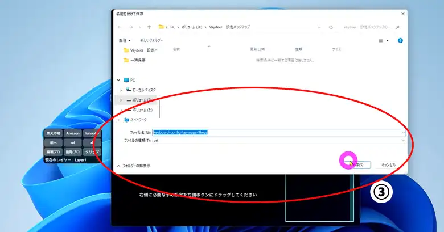Close the 名前を付けて保存 dialog
The height and width of the screenshot is (232, 444).
pyautogui.click(x=402, y=14)
